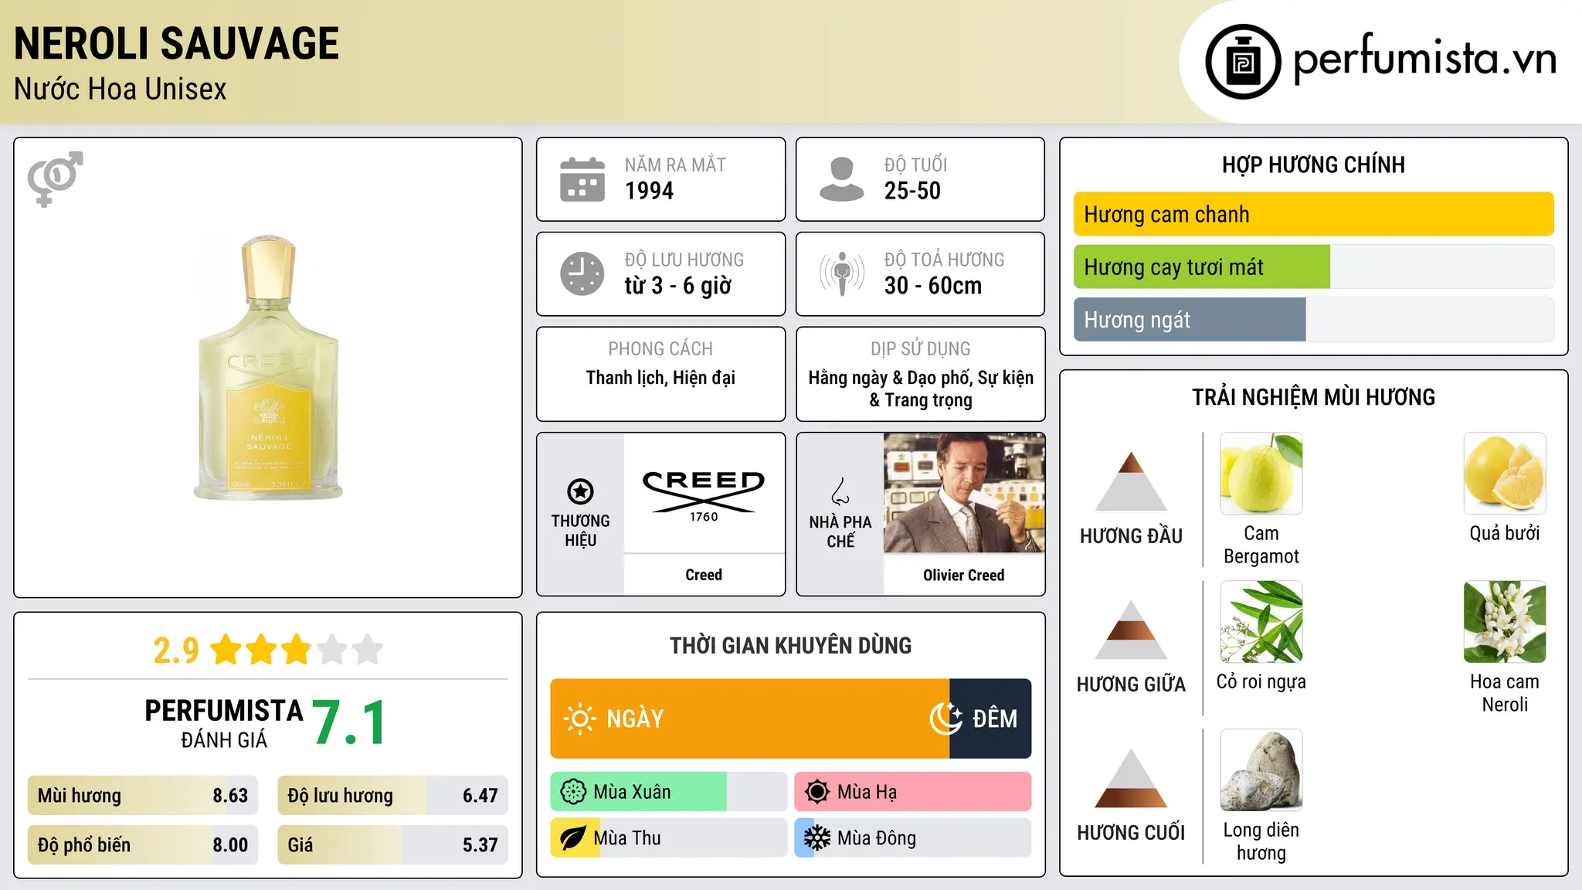Click the Cam Bergamot fruit image

[1261, 474]
